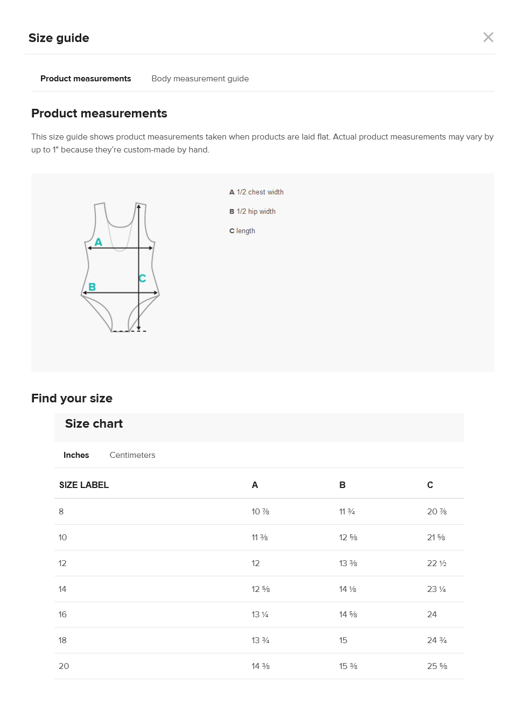This screenshot has width=532, height=718.
Task: Click column A header in size chart
Action: tap(255, 485)
